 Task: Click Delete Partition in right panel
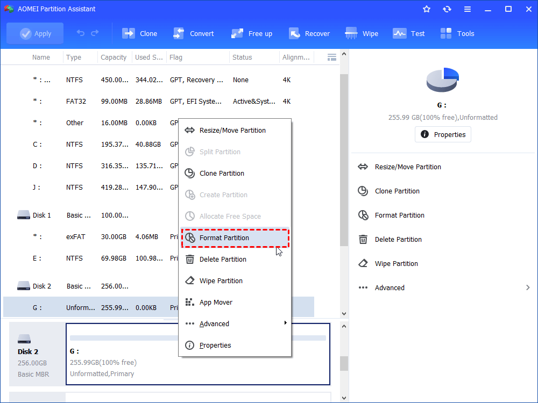398,240
